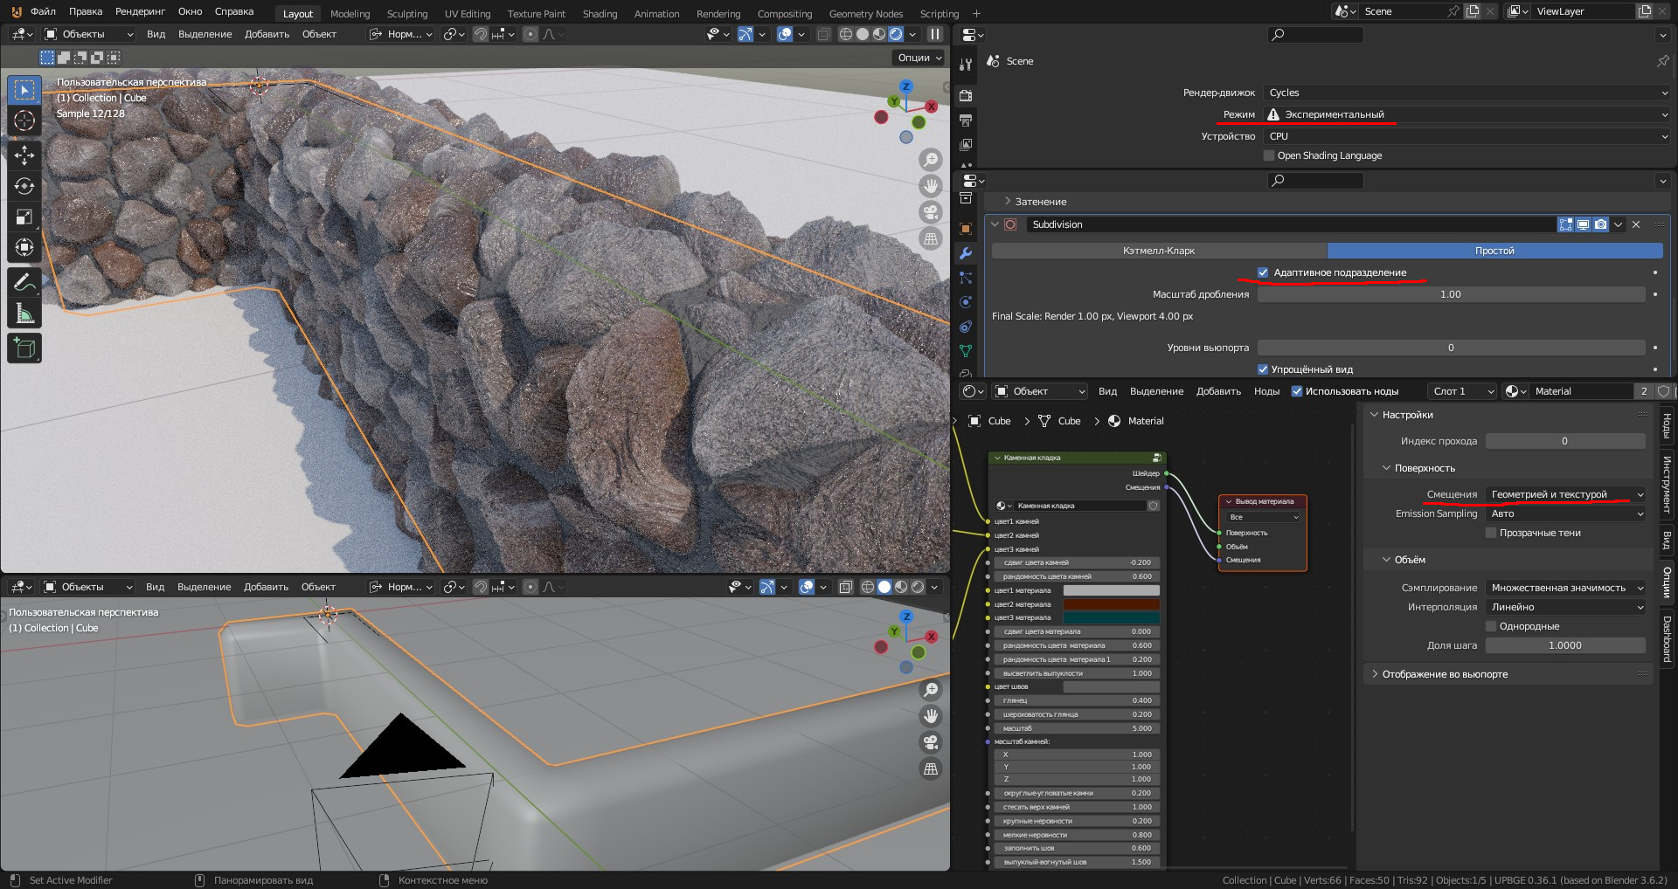Remove the Subdivision modifier with X
The image size is (1678, 889).
(1636, 224)
